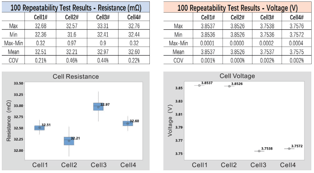Select the Cell4 voltage marker labeled 3.7572
This screenshot has height=173, width=314.
tap(289, 149)
